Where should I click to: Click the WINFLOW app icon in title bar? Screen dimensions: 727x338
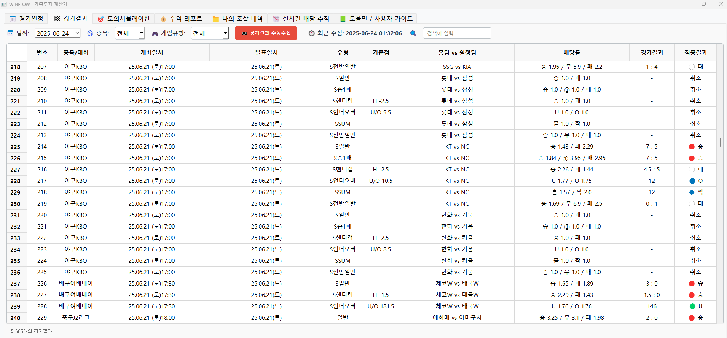point(4,4)
